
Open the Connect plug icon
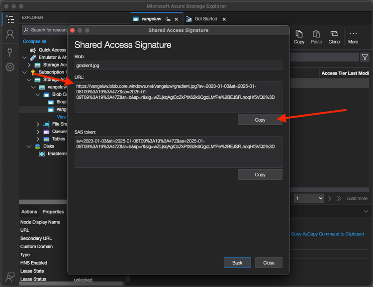coord(10,52)
